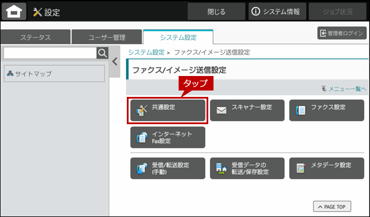Open サイトマップ in the sidebar
The height and width of the screenshot is (217, 370).
click(x=54, y=74)
